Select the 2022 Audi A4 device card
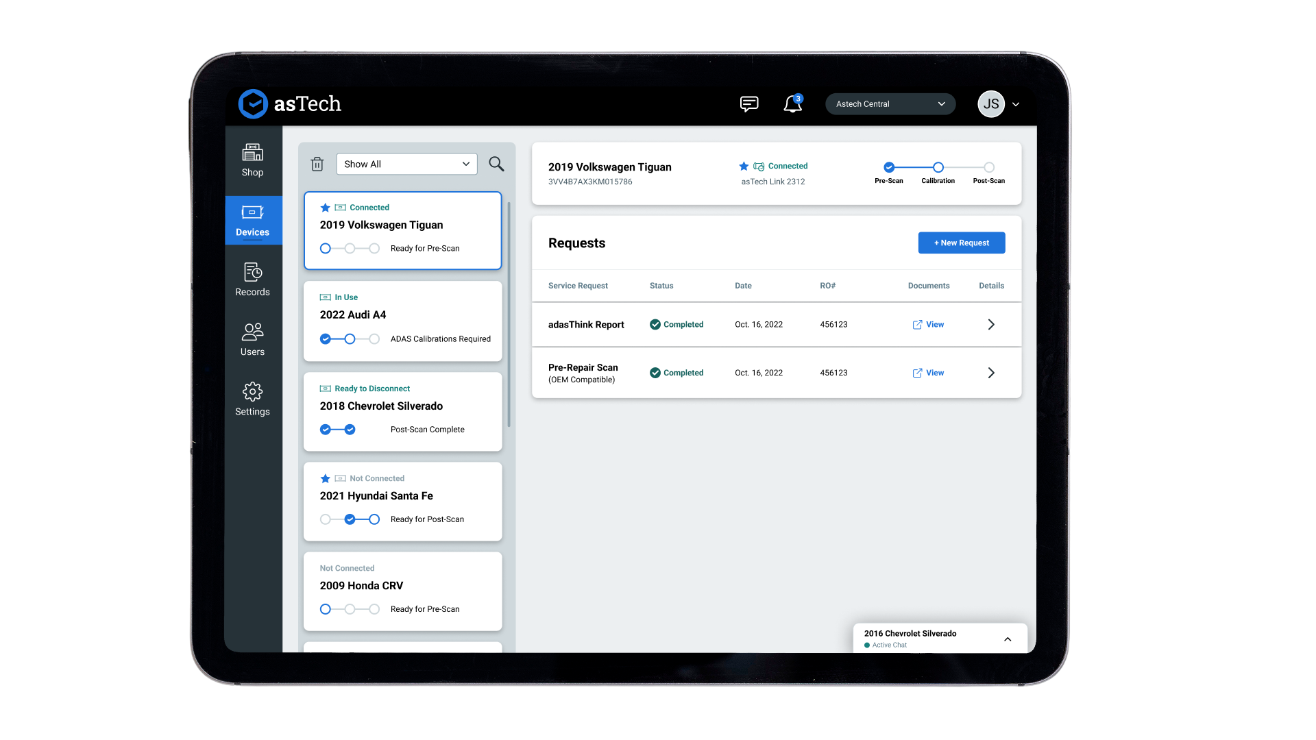This screenshot has width=1316, height=740. [x=402, y=321]
